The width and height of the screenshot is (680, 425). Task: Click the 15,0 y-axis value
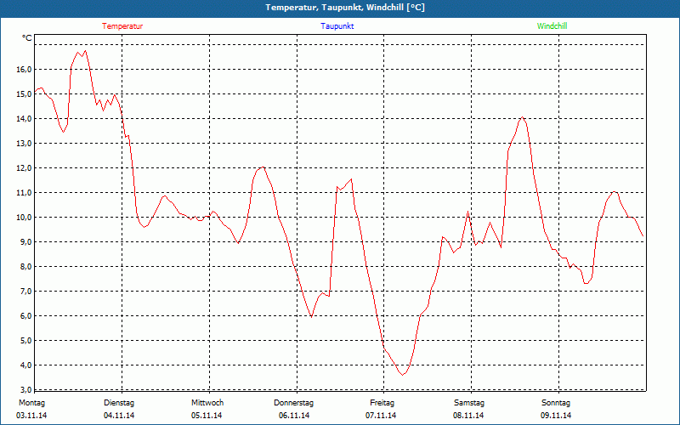(25, 94)
